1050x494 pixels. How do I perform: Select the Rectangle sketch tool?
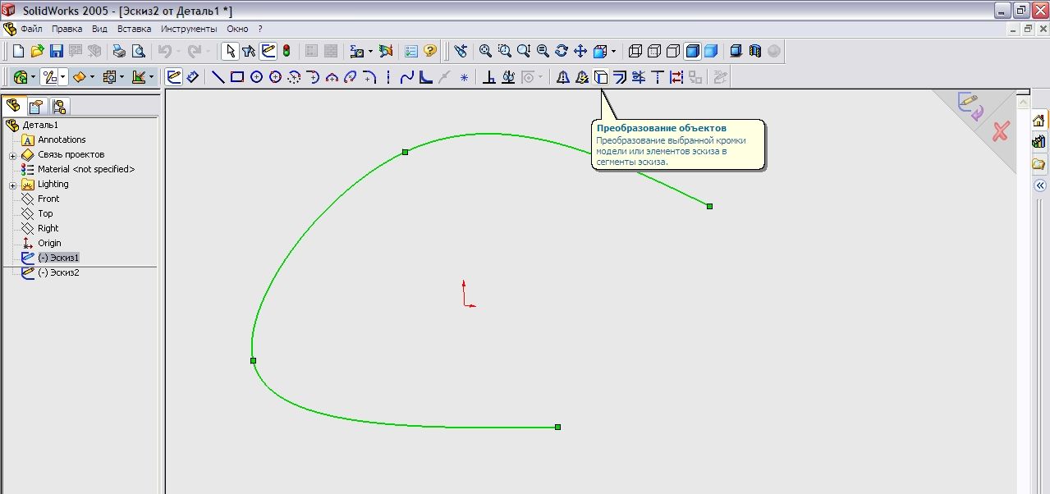coord(237,77)
